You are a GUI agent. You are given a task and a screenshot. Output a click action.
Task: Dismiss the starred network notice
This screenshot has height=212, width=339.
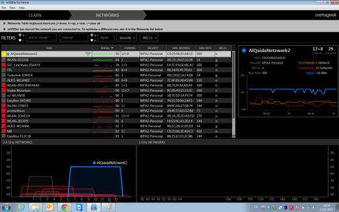[x=4, y=29]
